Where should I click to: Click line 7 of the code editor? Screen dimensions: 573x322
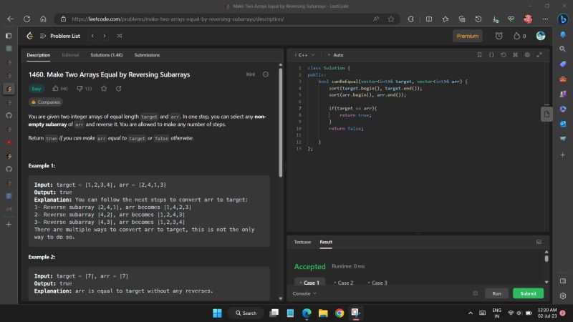point(353,109)
